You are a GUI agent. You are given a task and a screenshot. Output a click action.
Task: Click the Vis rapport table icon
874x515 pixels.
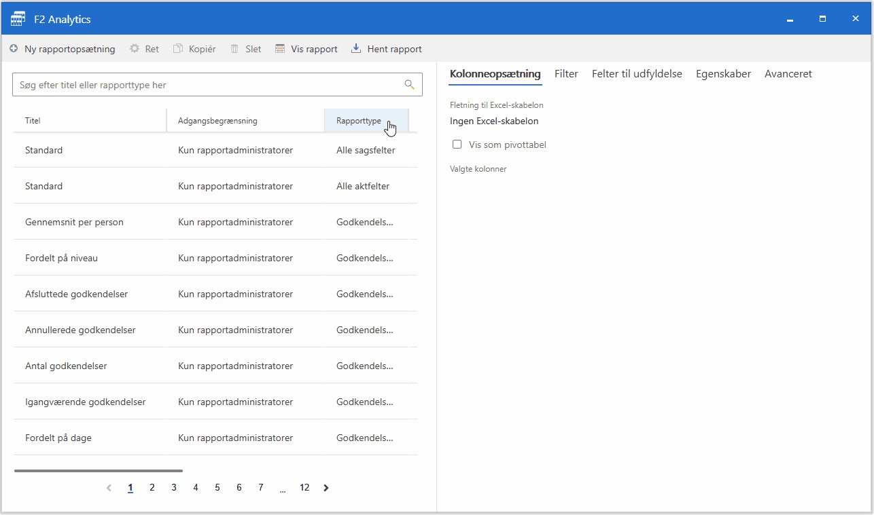[280, 49]
